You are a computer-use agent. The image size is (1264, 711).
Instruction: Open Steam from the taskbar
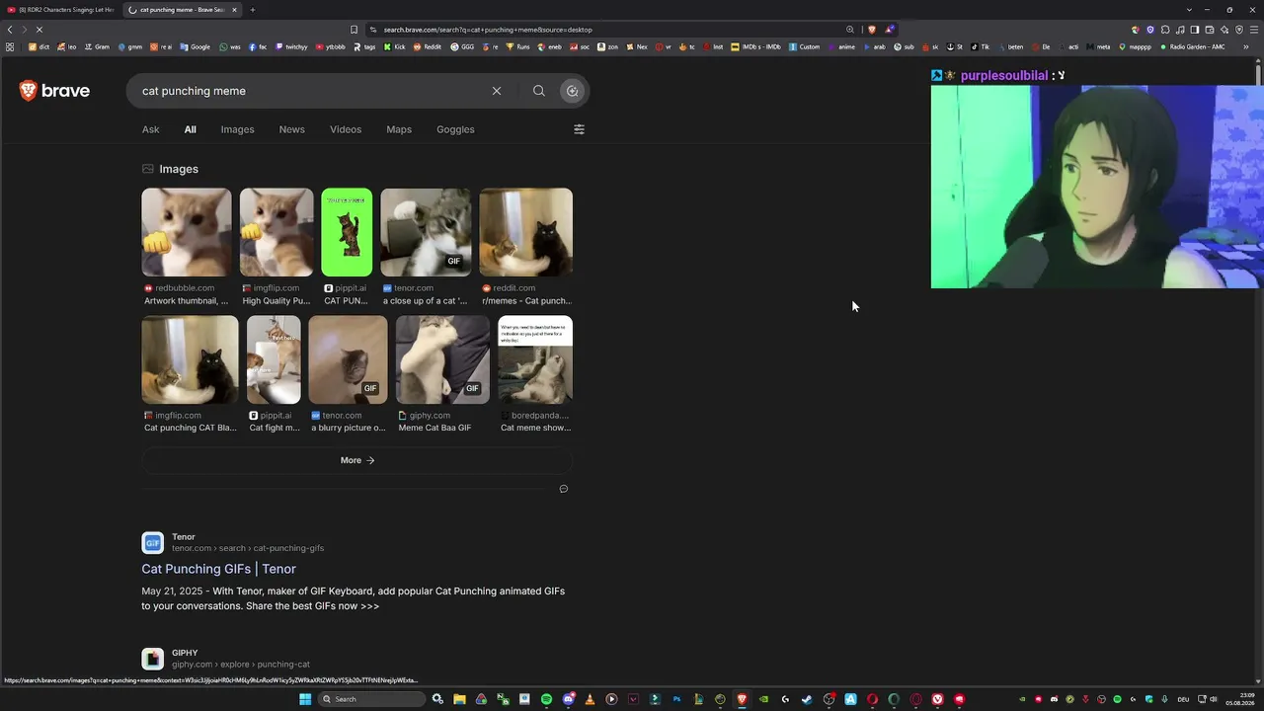pos(807,699)
